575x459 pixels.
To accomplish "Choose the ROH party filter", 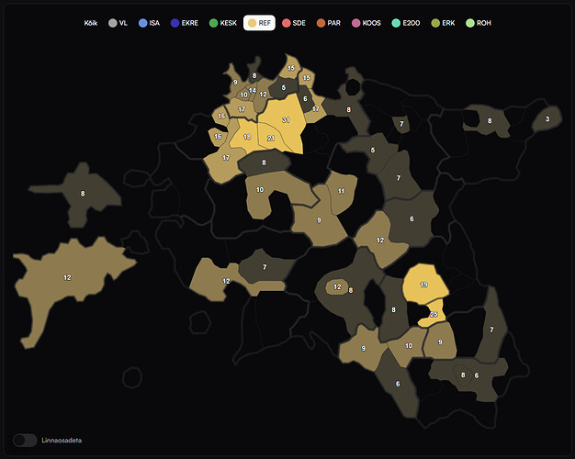I will (479, 23).
